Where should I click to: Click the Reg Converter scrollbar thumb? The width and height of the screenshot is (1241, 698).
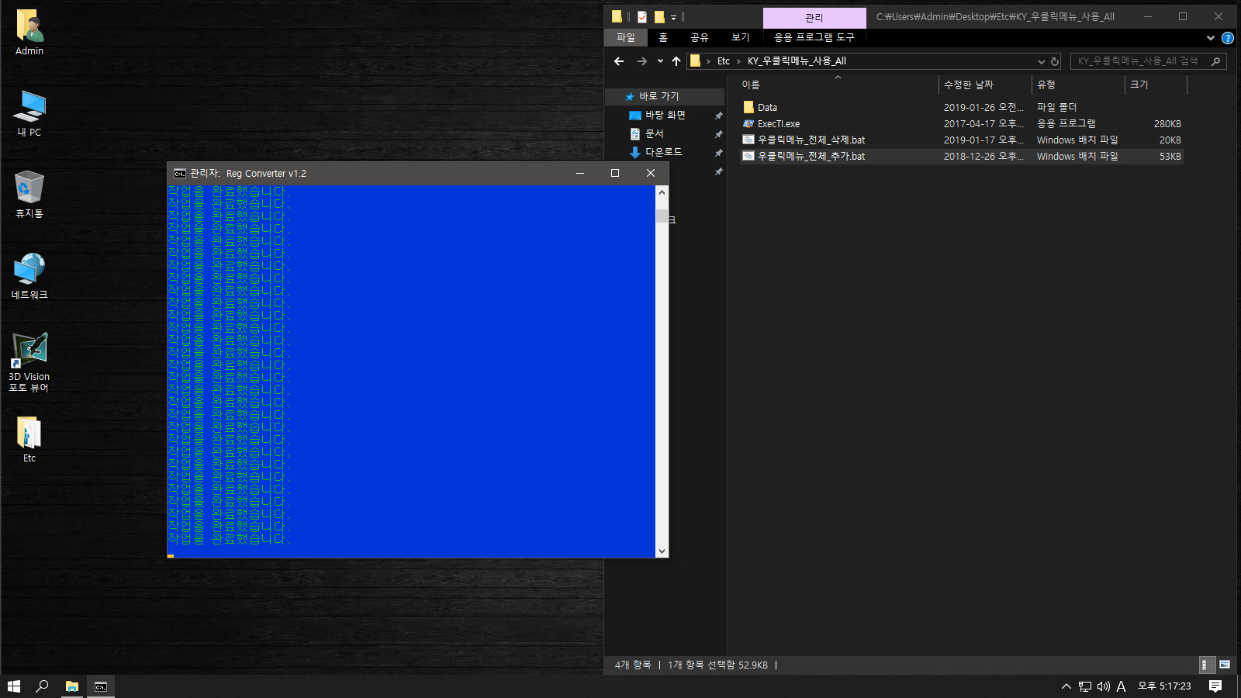pyautogui.click(x=662, y=216)
